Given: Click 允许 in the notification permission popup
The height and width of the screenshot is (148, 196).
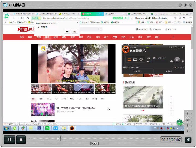Looking at the screenshot, I should 67,32.
